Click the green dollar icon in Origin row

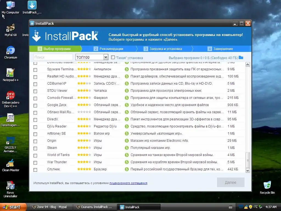[x=127, y=141]
